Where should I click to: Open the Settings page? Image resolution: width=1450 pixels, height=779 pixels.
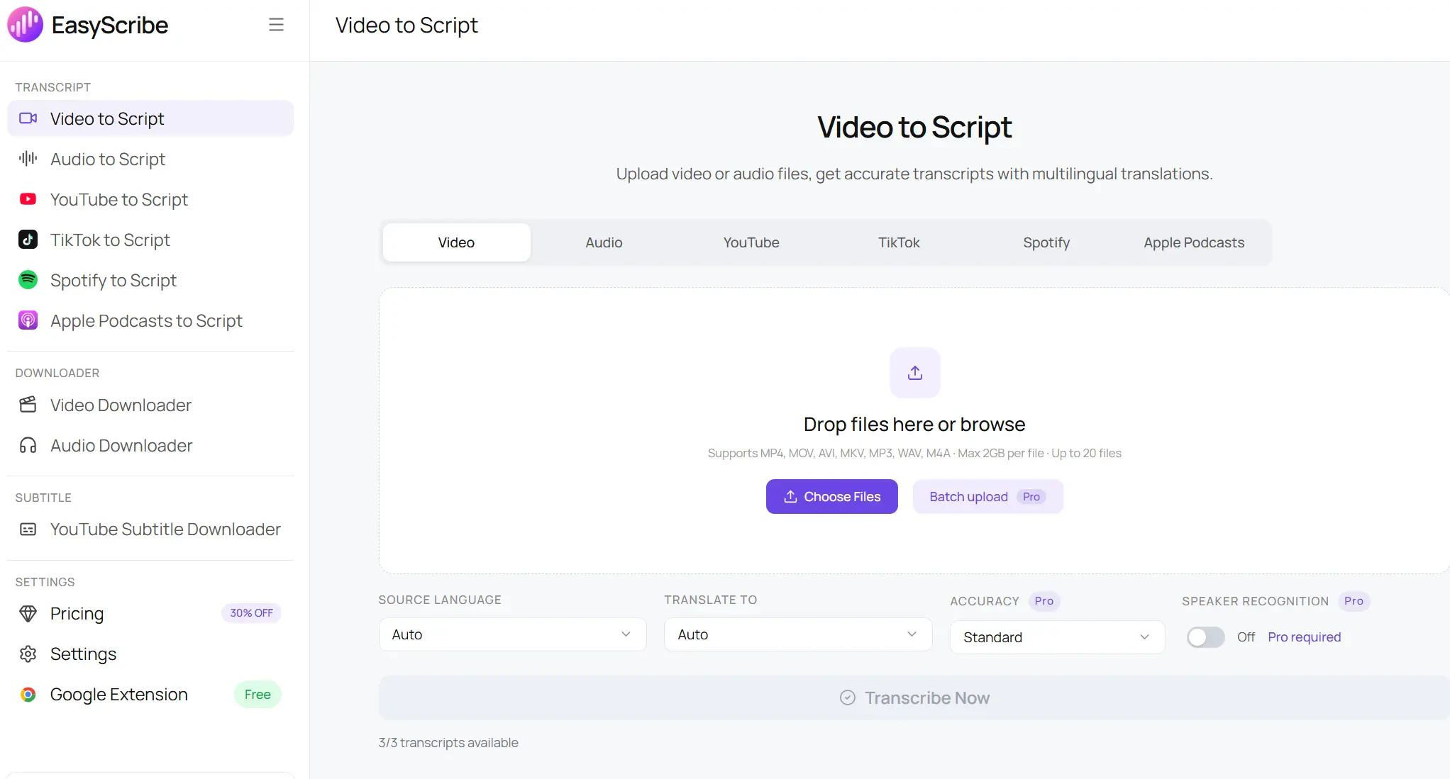pyautogui.click(x=150, y=654)
